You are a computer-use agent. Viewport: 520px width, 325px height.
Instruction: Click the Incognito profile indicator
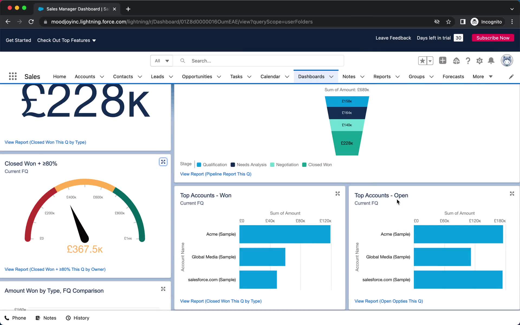click(487, 22)
